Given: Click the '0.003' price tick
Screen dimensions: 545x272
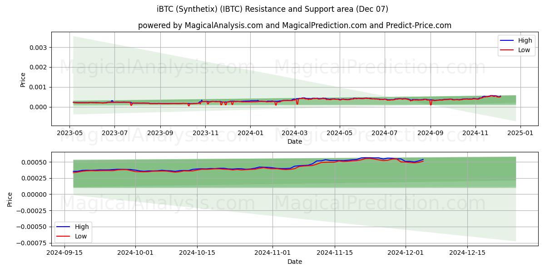Looking at the screenshot, I should pos(39,48).
